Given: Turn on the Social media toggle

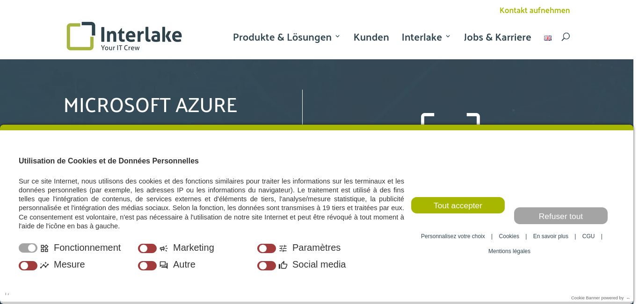Looking at the screenshot, I should point(267,266).
